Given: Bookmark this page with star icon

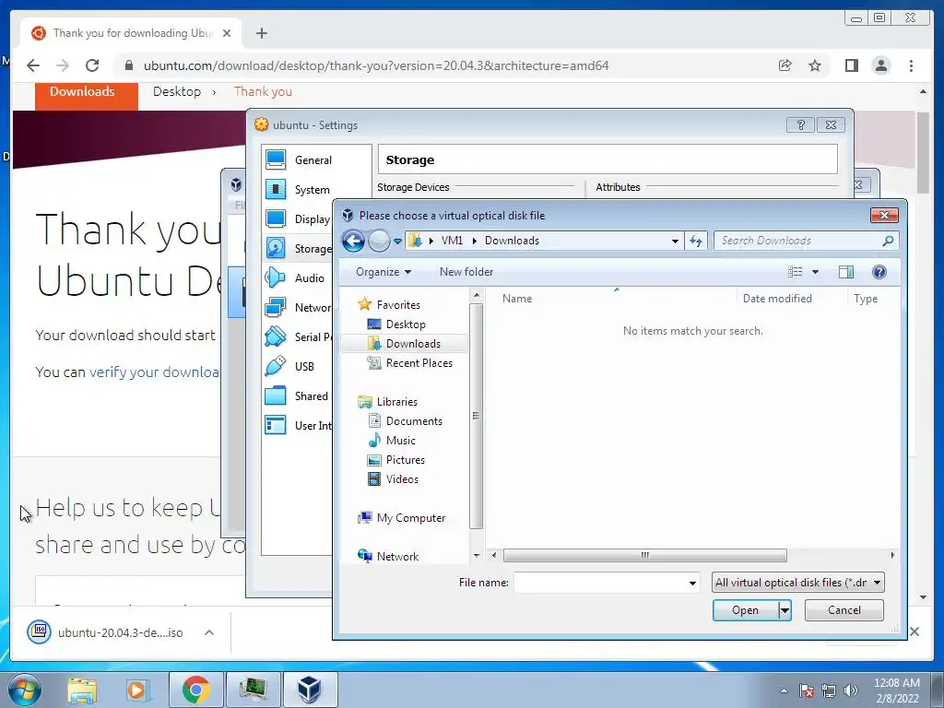Looking at the screenshot, I should coord(815,65).
